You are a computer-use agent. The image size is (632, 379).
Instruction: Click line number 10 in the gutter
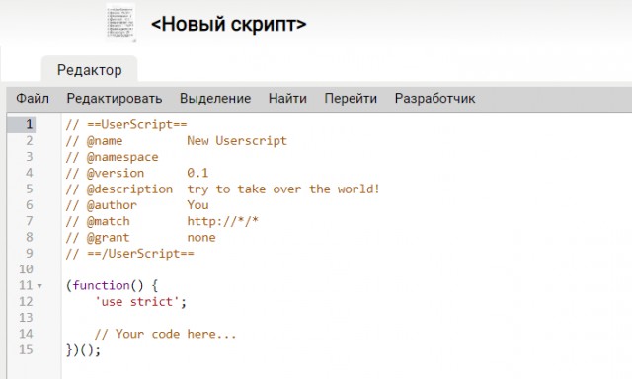26,269
